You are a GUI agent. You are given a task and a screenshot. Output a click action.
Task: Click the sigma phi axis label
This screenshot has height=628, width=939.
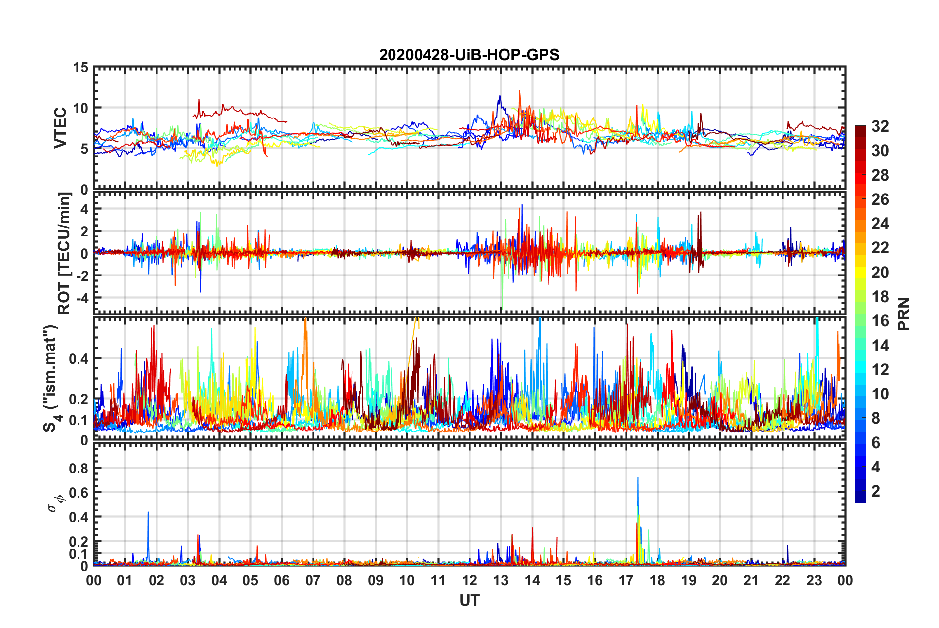[x=55, y=502]
